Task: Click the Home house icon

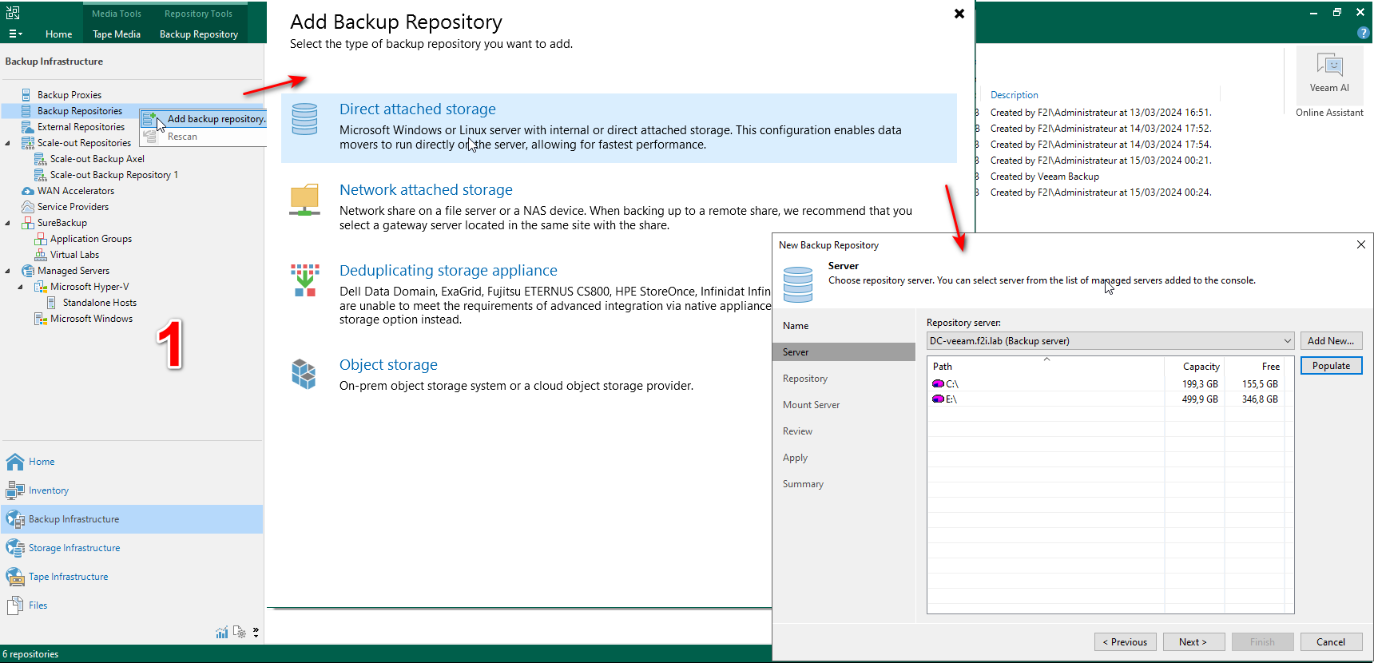Action: point(15,462)
